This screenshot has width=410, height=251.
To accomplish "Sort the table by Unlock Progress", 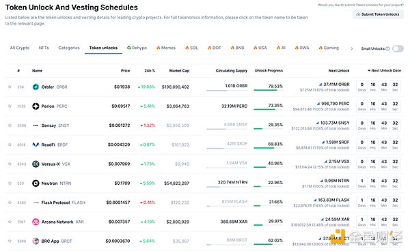I will tap(269, 70).
